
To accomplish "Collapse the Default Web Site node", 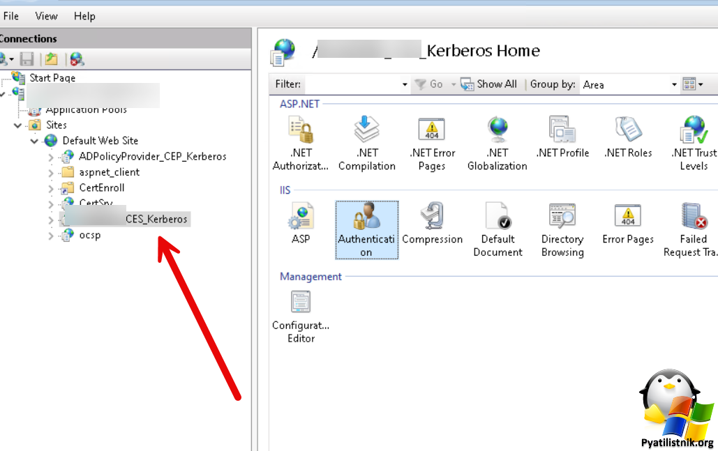I will coord(34,141).
